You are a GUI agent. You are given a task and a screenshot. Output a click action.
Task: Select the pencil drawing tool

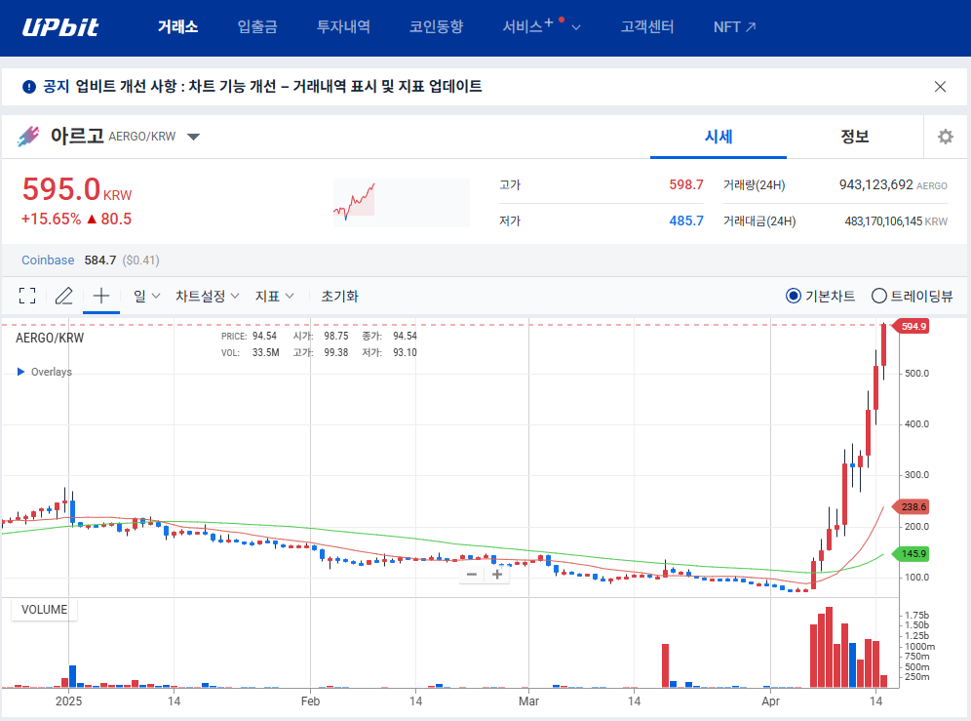[63, 296]
